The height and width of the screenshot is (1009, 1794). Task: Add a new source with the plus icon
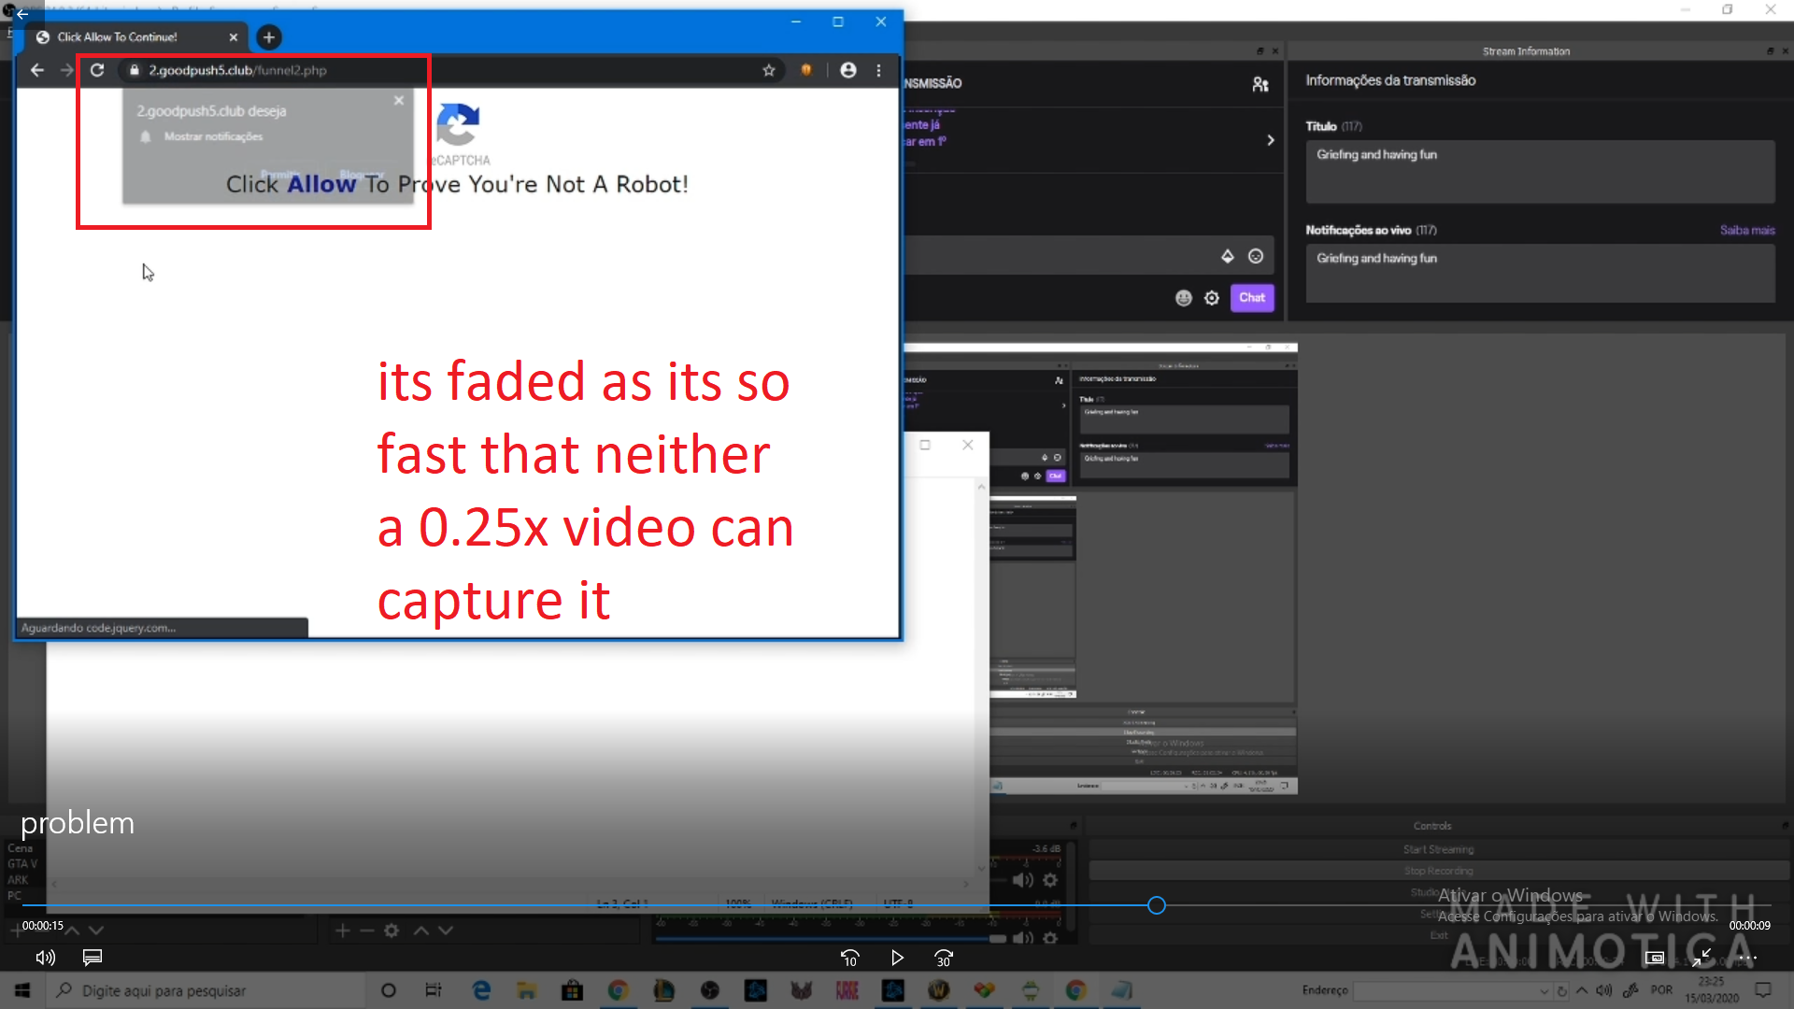pyautogui.click(x=342, y=931)
